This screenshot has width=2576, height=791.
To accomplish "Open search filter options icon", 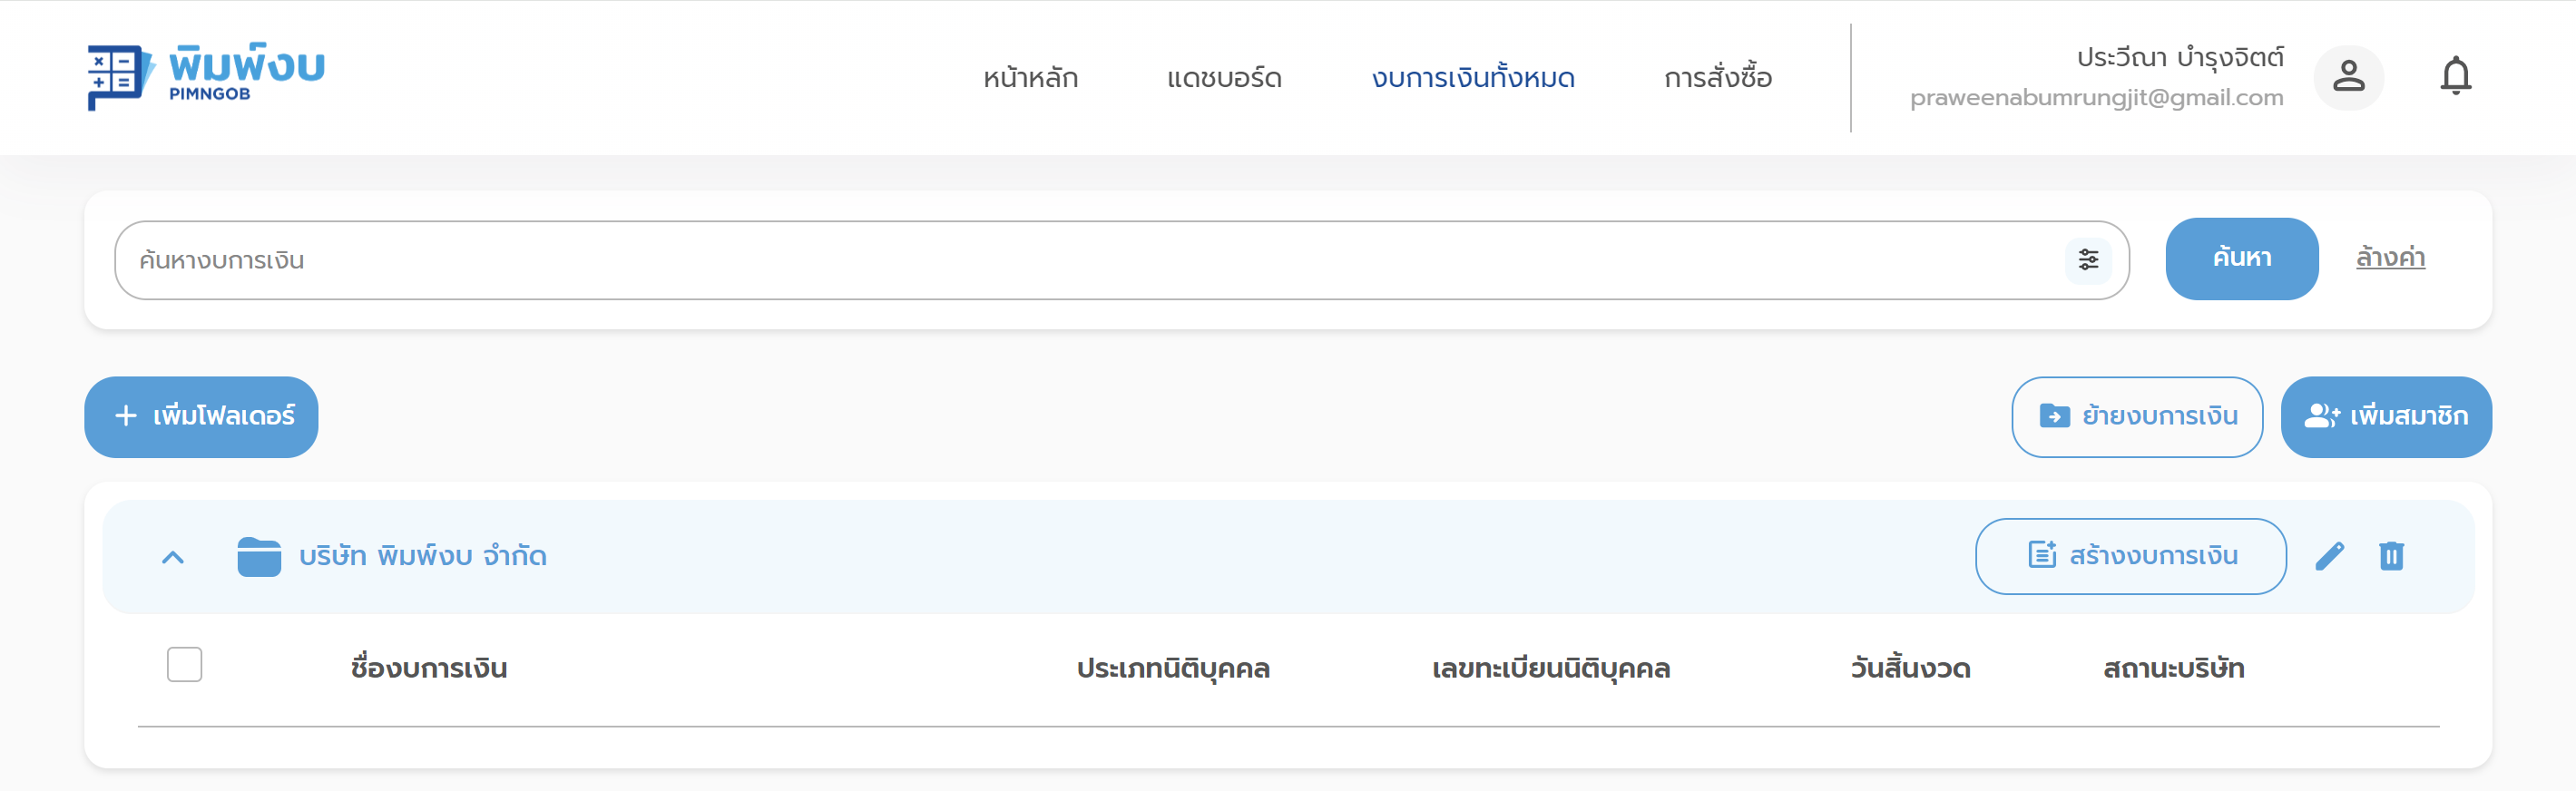I will click(x=2088, y=260).
